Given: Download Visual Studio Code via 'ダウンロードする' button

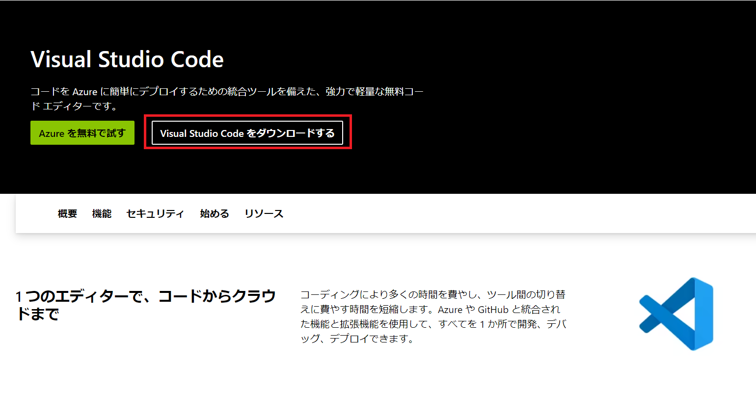Looking at the screenshot, I should 247,133.
